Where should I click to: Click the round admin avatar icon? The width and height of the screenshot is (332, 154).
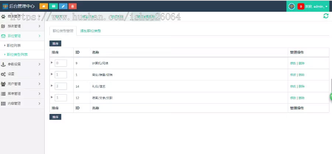[291, 7]
